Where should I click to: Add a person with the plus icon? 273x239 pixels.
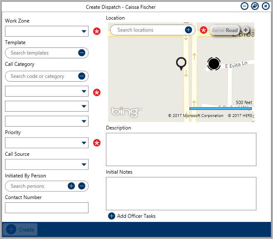(71, 186)
